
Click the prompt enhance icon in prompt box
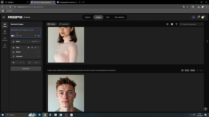[36, 35]
